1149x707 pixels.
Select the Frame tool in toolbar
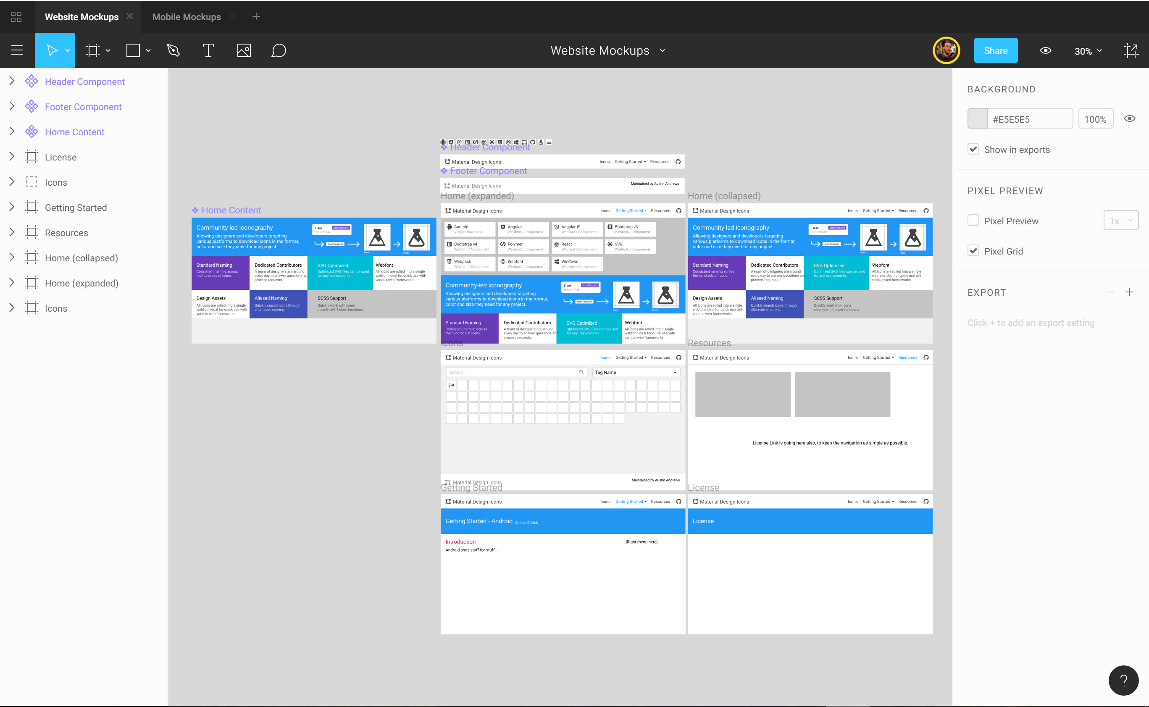93,50
